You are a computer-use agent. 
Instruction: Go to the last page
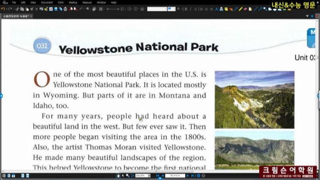(193, 176)
